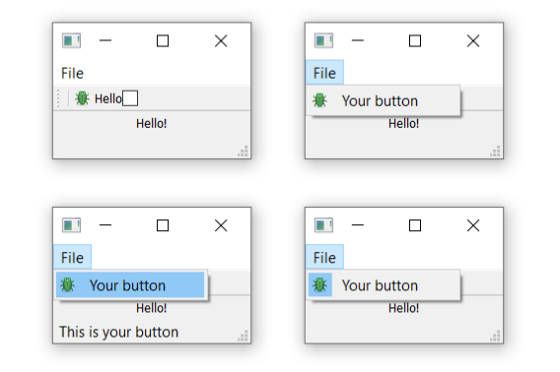Click the Hello! label in the bottom-left window

click(152, 308)
